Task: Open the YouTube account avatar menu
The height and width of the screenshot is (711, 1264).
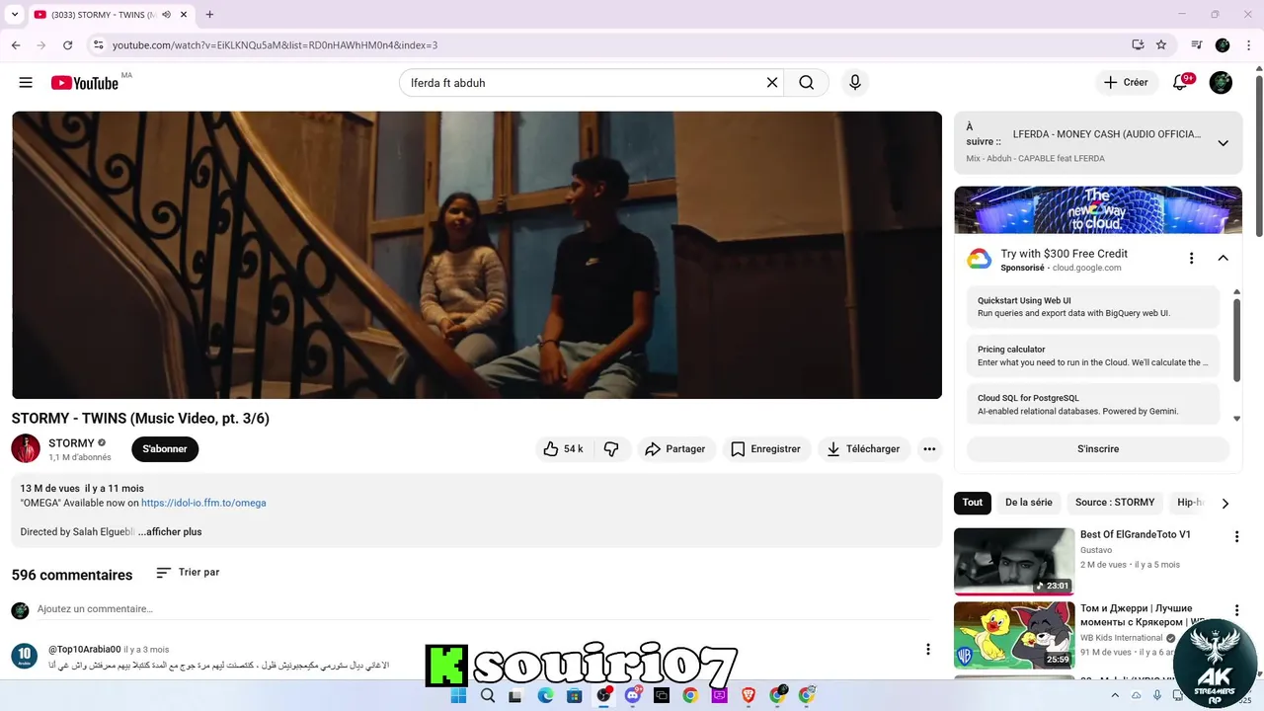Action: (1222, 83)
